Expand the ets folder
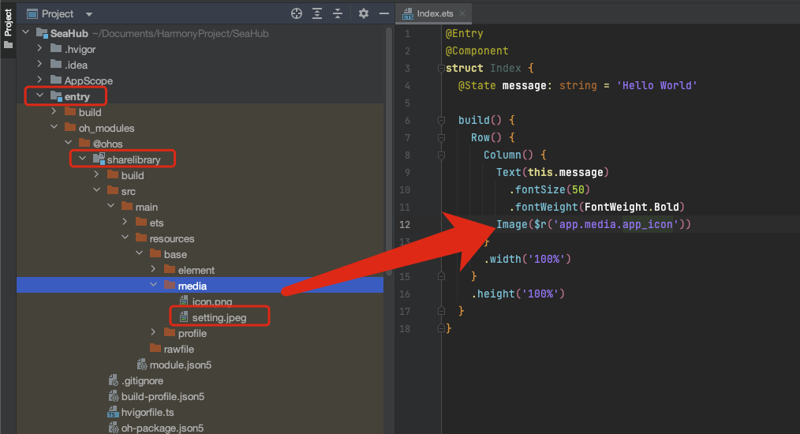The image size is (800, 434). pyautogui.click(x=125, y=222)
